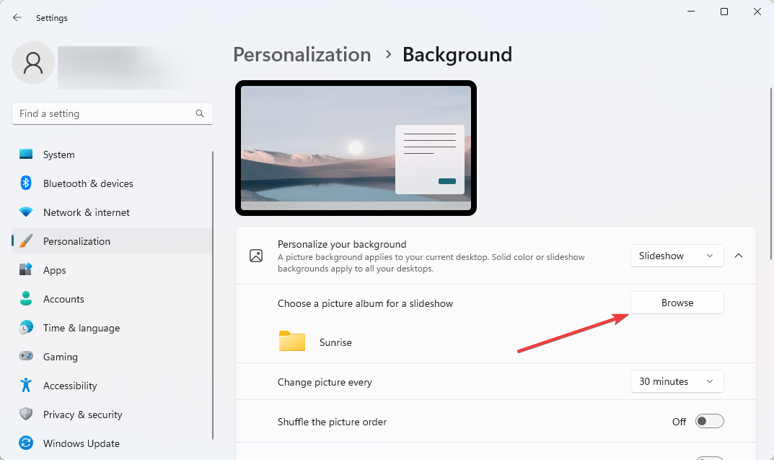Click the System monitor icon
Viewport: 774px width, 460px height.
click(x=26, y=154)
